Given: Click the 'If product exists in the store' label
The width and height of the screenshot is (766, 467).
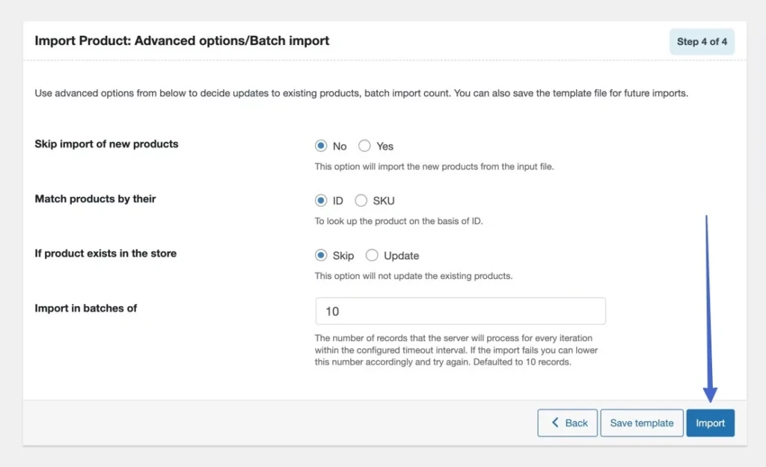Looking at the screenshot, I should 105,253.
